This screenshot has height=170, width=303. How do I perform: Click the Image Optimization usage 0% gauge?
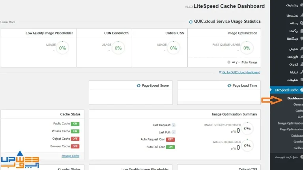coord(247,48)
